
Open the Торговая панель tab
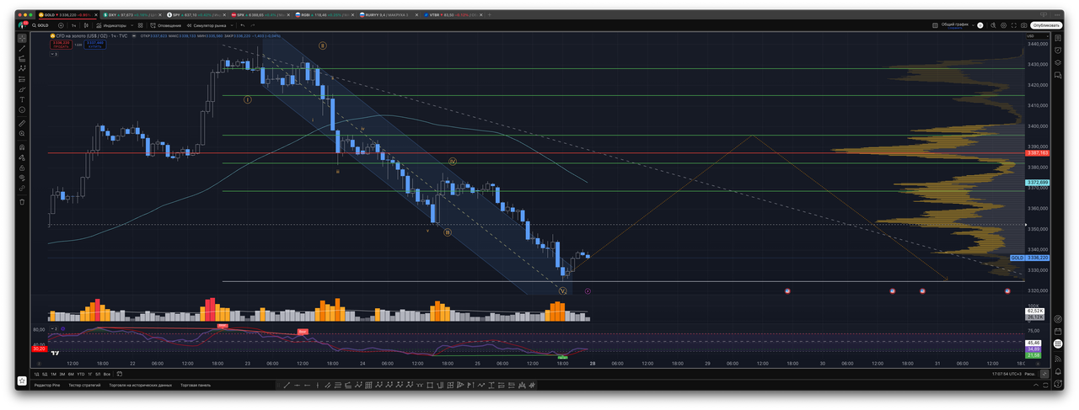click(x=196, y=385)
